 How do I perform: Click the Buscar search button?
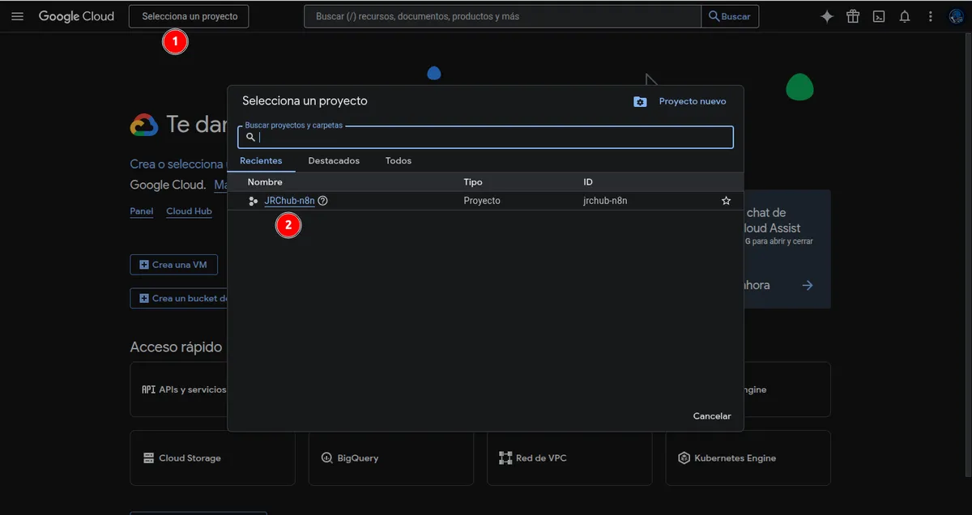pyautogui.click(x=730, y=16)
